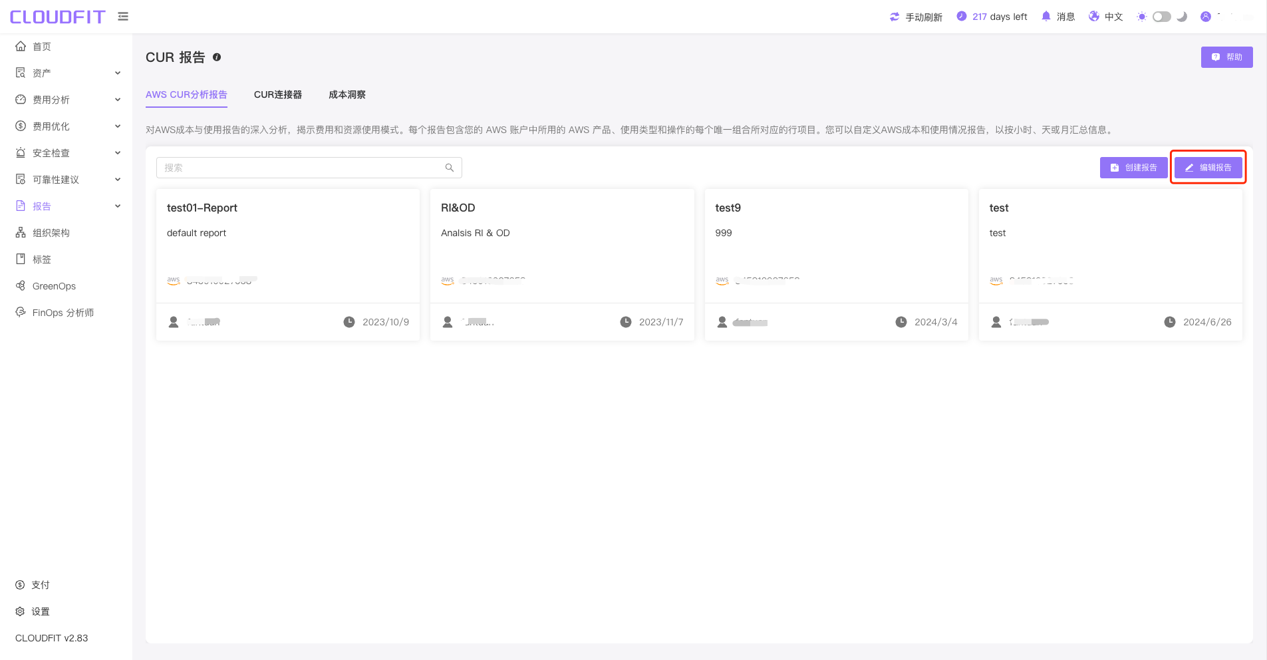
Task: Click the 2023/11/7 date
Action: (661, 322)
